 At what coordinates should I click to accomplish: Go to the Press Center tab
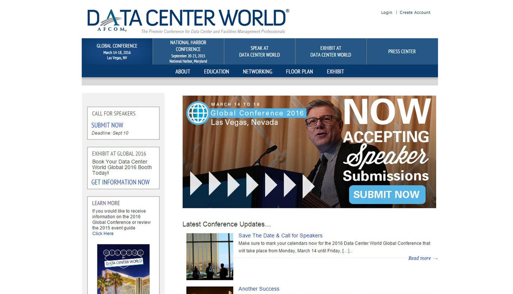[x=402, y=51]
